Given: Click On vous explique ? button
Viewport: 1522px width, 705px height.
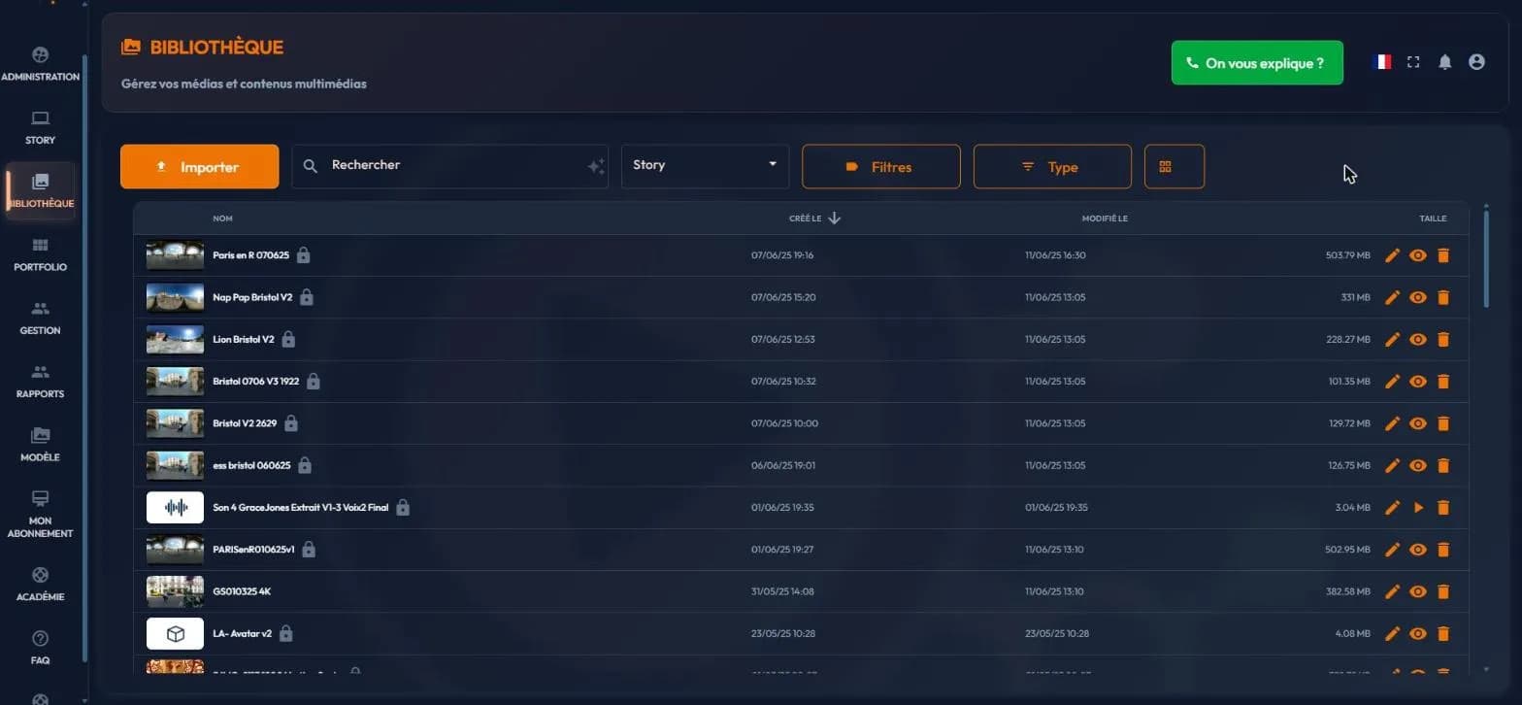Looking at the screenshot, I should [1257, 63].
